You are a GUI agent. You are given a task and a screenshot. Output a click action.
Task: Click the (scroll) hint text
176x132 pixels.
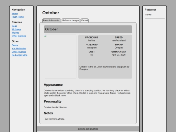[148, 15]
